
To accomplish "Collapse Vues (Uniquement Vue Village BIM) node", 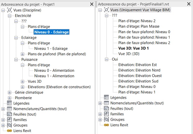I will click(x=100, y=10).
